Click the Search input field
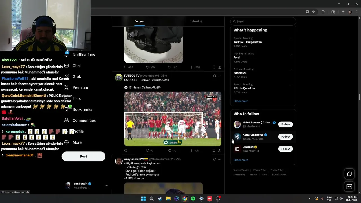 263,21
